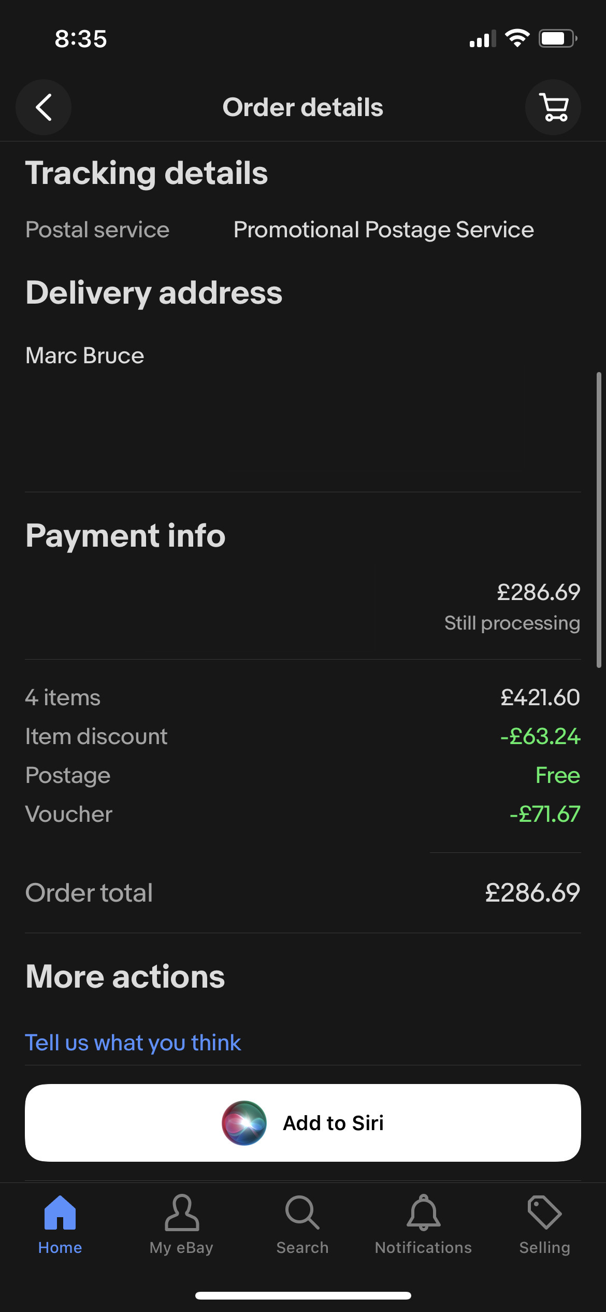Open Tell us what you think link
This screenshot has width=606, height=1312.
pyautogui.click(x=133, y=1043)
